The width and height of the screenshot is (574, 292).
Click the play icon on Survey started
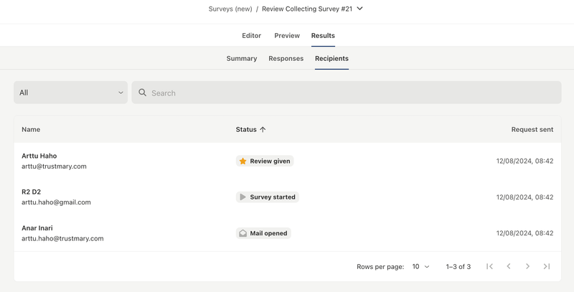243,197
